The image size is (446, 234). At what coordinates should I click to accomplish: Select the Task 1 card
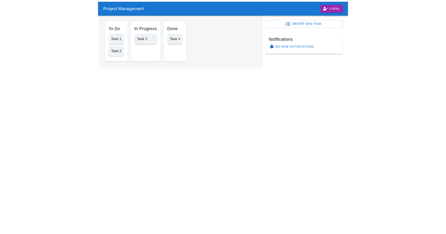point(116,39)
